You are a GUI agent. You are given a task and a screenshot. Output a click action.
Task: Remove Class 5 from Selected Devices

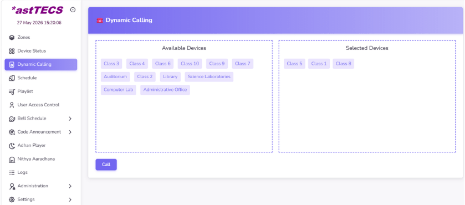[x=294, y=64]
